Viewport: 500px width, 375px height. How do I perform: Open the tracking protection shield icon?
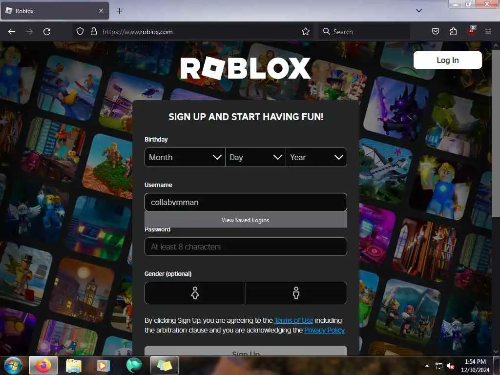click(80, 32)
